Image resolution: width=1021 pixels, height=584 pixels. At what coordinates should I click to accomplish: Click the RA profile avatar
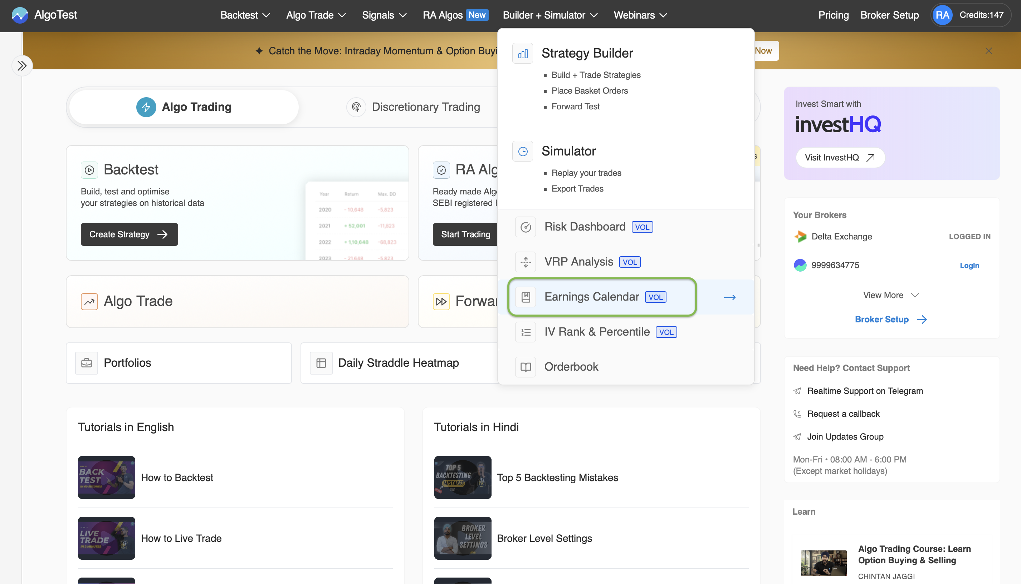tap(942, 15)
